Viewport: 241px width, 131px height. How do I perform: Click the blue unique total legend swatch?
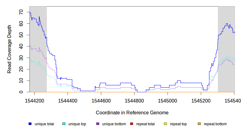[30, 124]
